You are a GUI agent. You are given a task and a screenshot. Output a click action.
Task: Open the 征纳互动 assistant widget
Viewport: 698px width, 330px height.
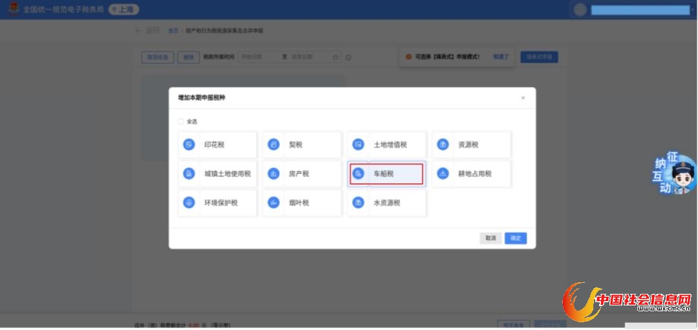675,174
